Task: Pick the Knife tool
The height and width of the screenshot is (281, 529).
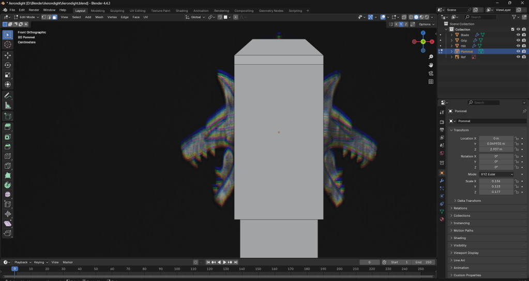Action: coord(8,166)
